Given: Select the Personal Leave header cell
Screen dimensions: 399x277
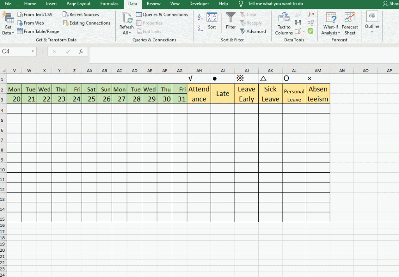Looking at the screenshot, I should (x=294, y=93).
